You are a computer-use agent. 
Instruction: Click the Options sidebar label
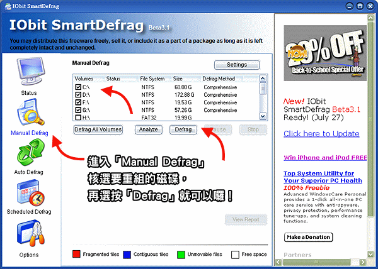point(29,255)
